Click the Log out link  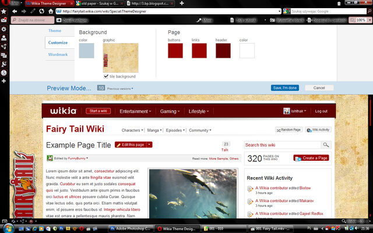pyautogui.click(x=321, y=111)
